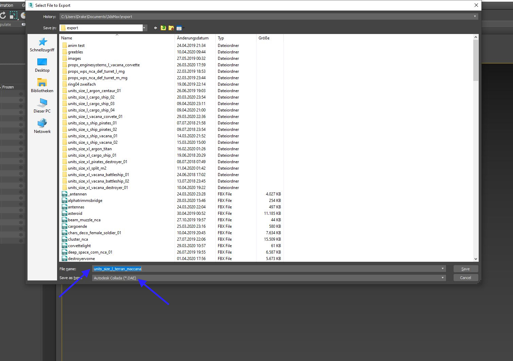The width and height of the screenshot is (513, 361).
Task: Go up one folder level
Action: pos(163,28)
